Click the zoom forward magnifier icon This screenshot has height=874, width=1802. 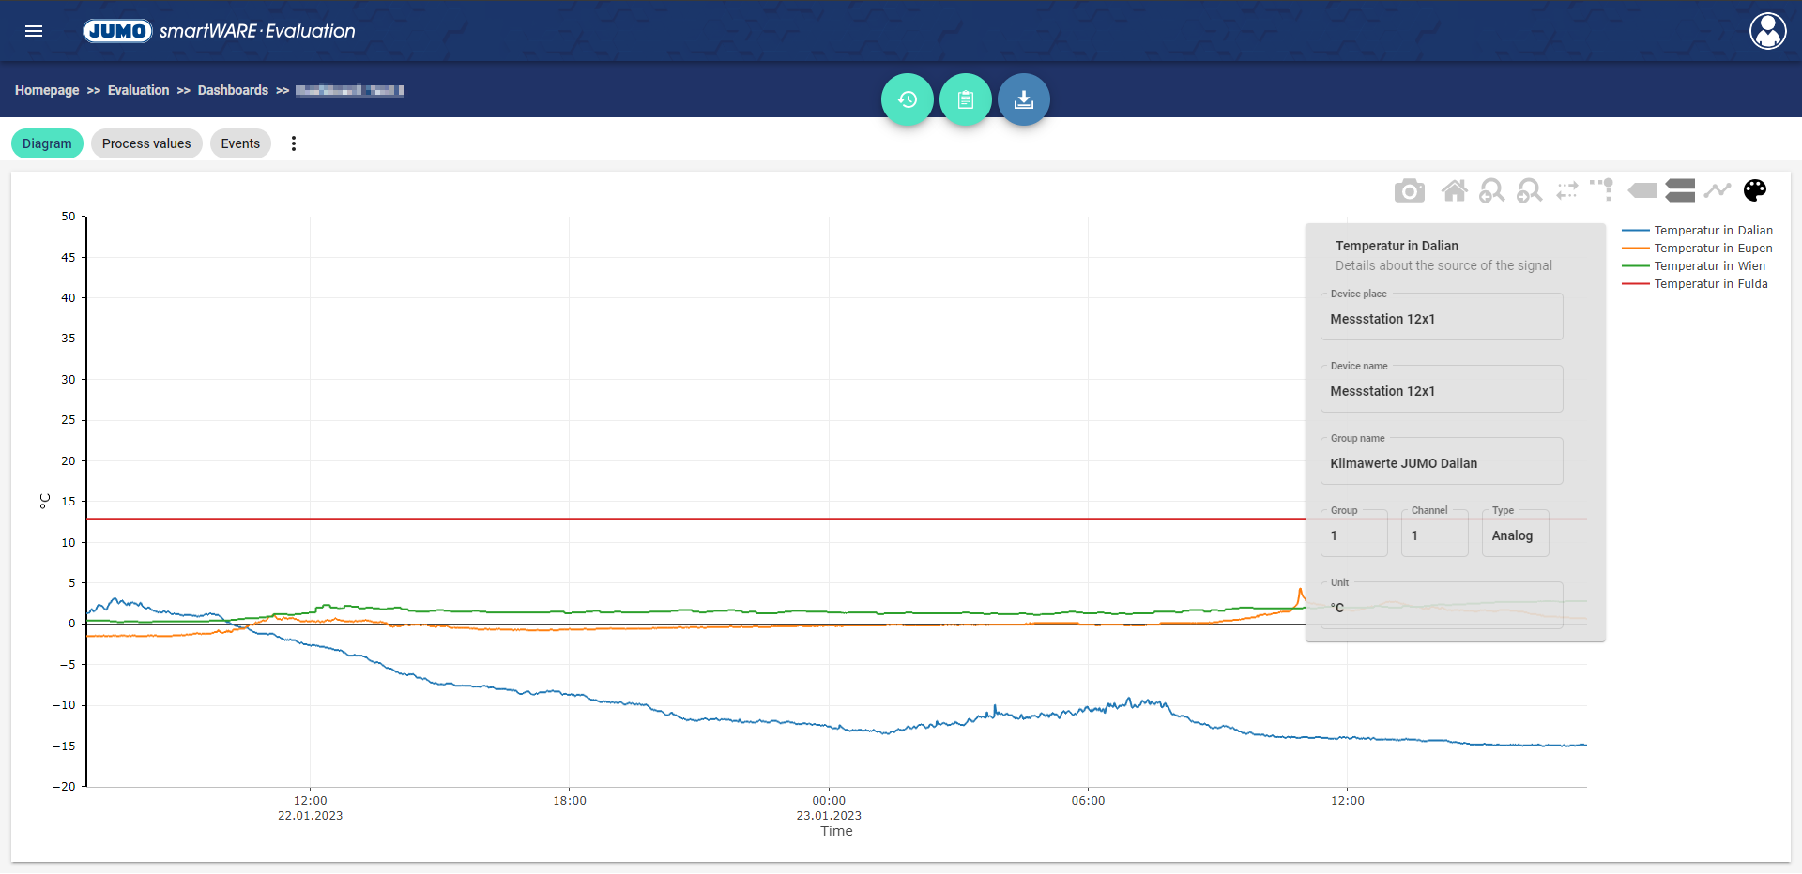pyautogui.click(x=1529, y=191)
